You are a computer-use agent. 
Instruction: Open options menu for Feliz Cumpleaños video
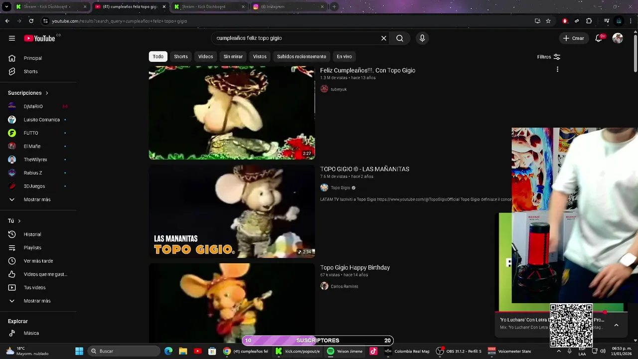[557, 69]
